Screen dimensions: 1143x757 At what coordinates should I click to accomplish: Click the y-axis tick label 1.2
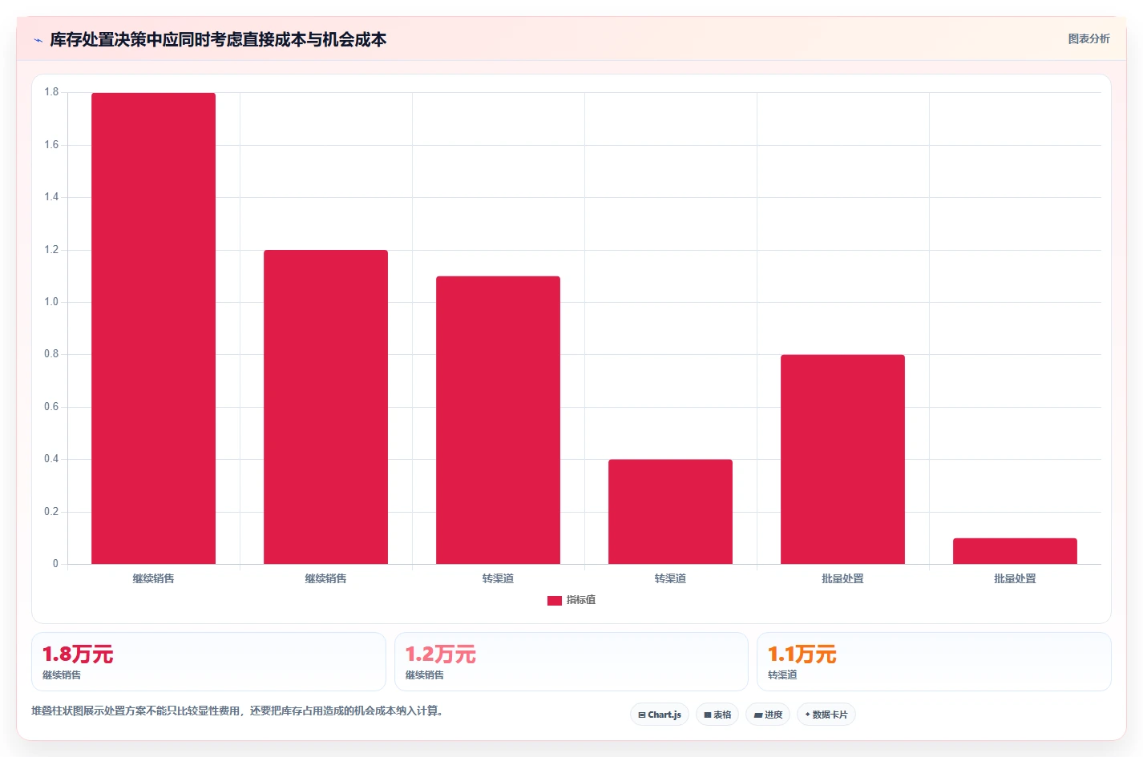51,250
